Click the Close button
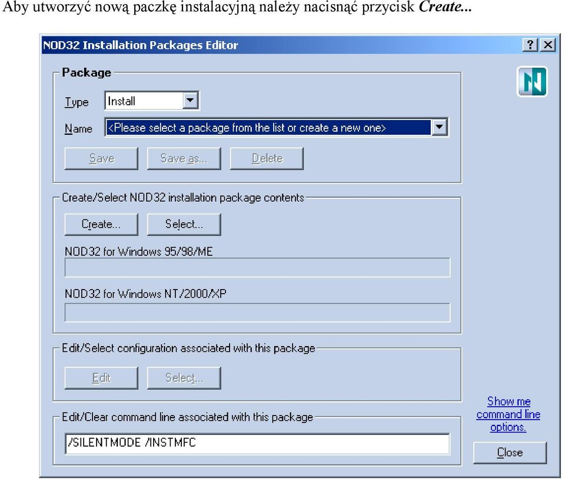Image resolution: width=565 pixels, height=479 pixels. [x=510, y=453]
